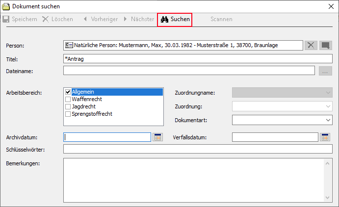The image size is (339, 207).
Task: Enable the Waffenrecht checkbox
Action: coord(68,99)
